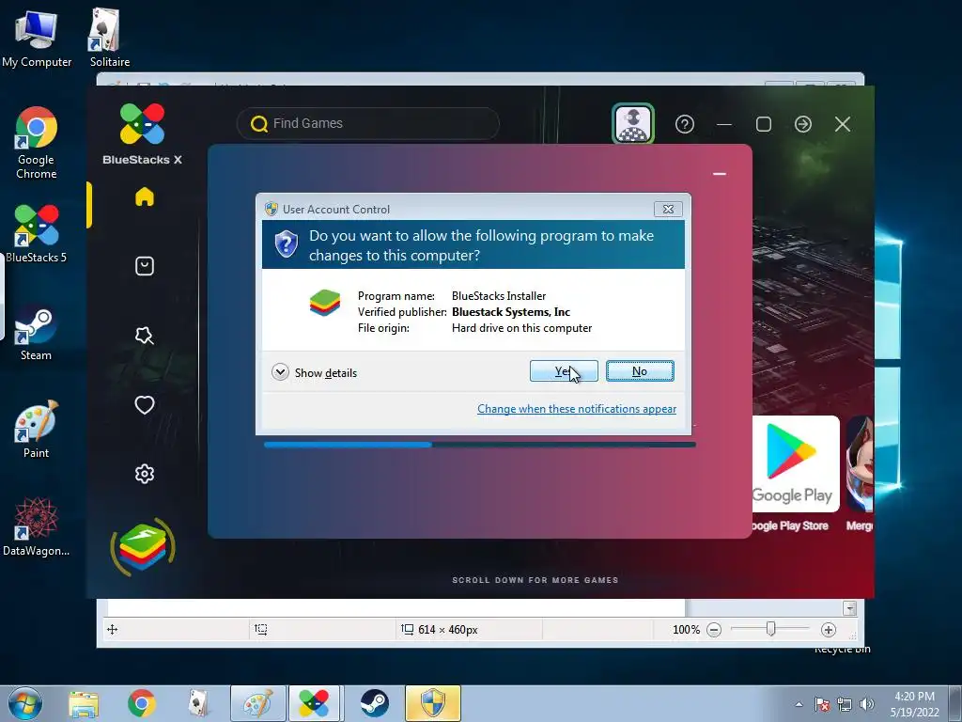Open Chrome from the taskbar

(x=141, y=703)
